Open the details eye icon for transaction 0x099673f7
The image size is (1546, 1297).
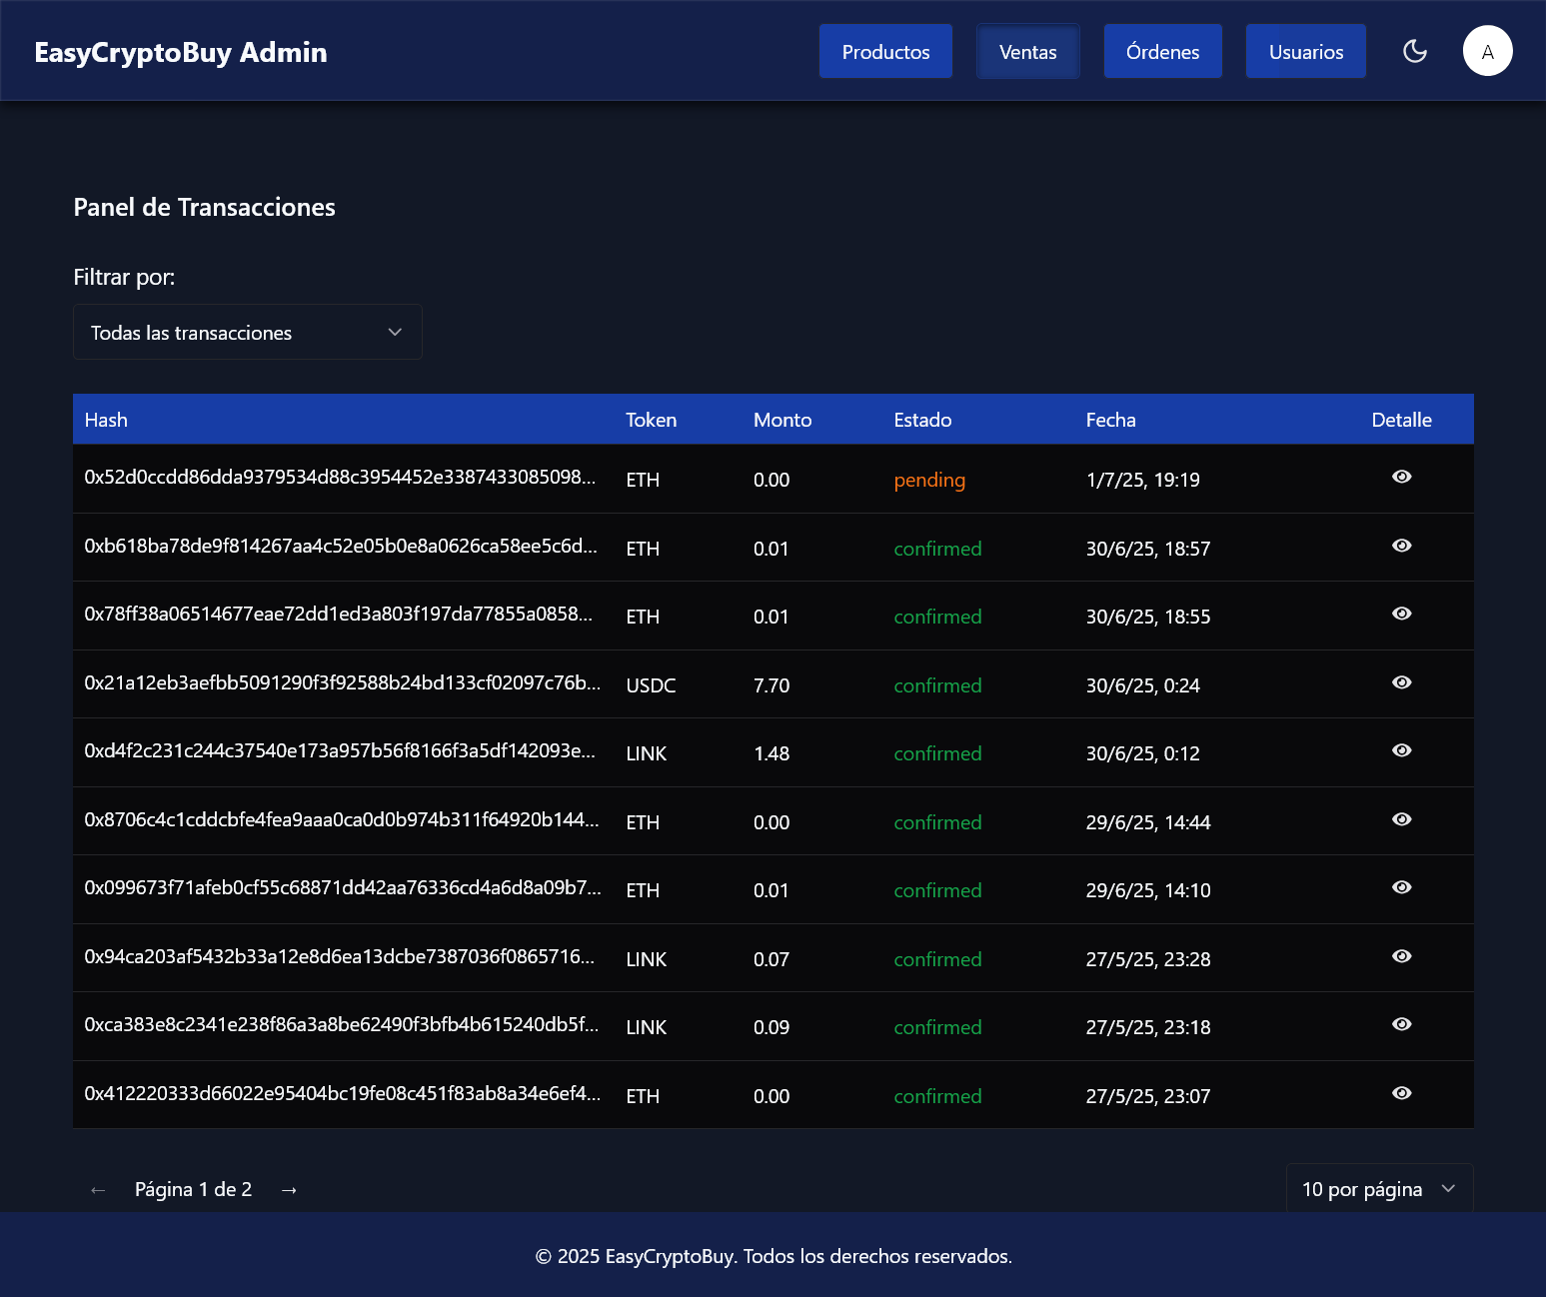tap(1401, 887)
